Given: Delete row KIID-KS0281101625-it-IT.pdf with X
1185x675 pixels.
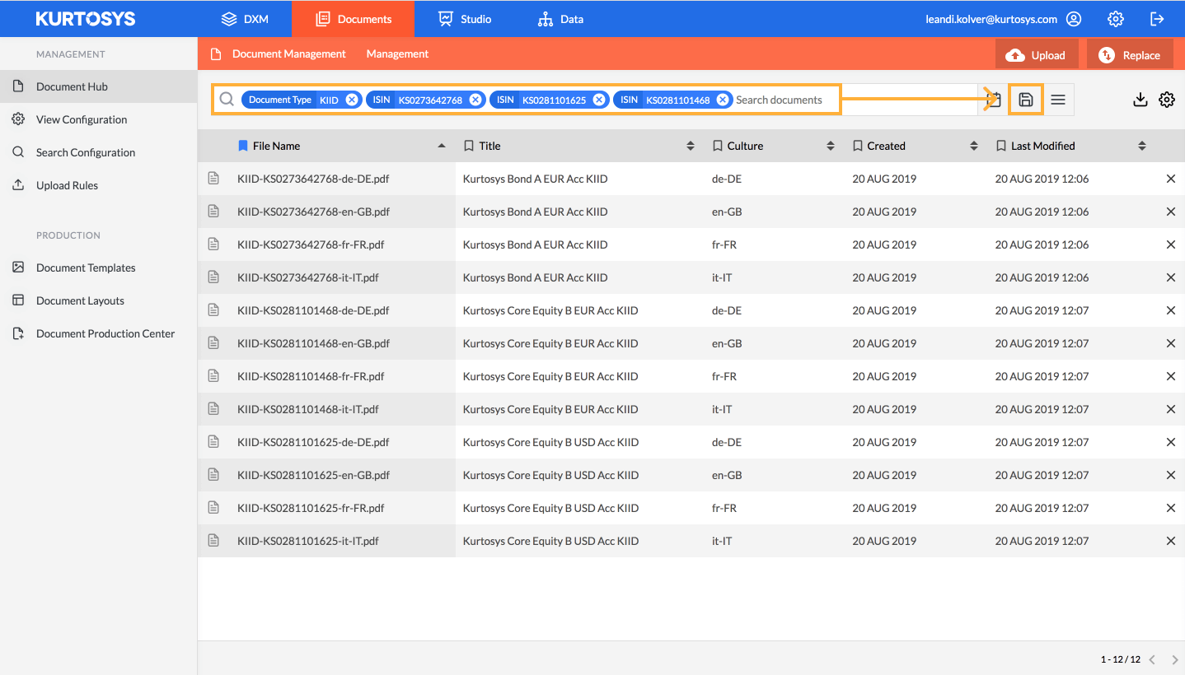Looking at the screenshot, I should [x=1171, y=541].
